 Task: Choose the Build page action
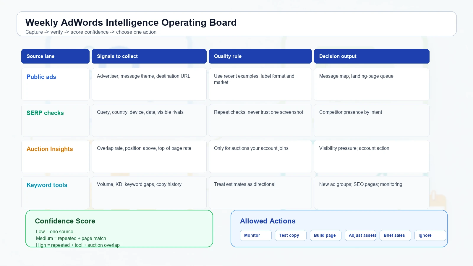pyautogui.click(x=325, y=235)
